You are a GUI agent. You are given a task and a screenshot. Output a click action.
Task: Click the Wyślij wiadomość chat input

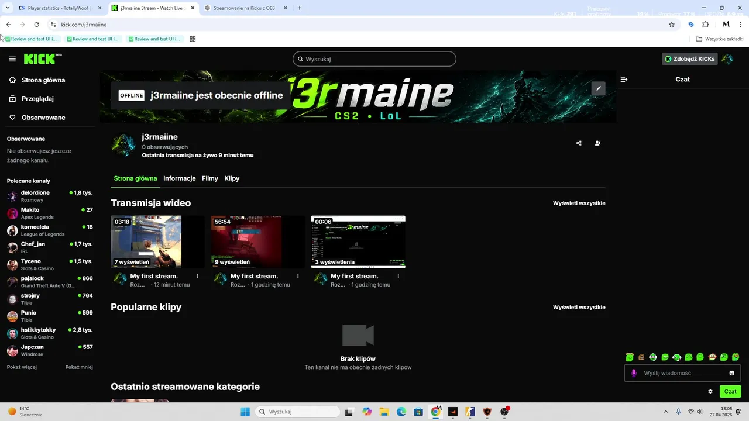[682, 373]
